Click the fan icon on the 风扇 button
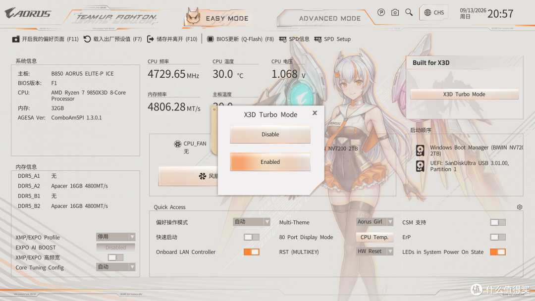The width and height of the screenshot is (535, 301). (202, 176)
